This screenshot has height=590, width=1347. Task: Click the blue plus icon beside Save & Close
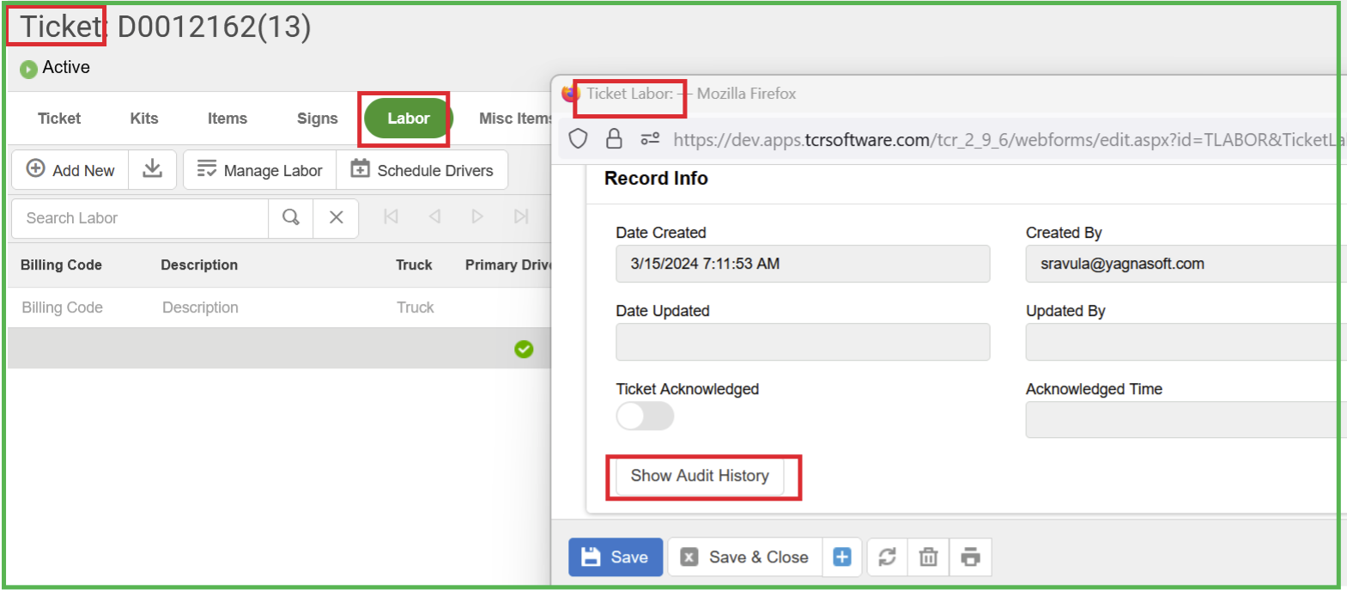click(x=842, y=557)
